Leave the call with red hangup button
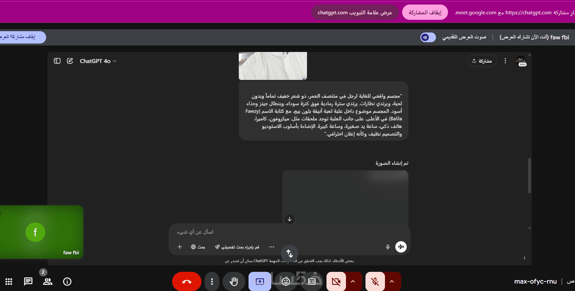 (187, 282)
